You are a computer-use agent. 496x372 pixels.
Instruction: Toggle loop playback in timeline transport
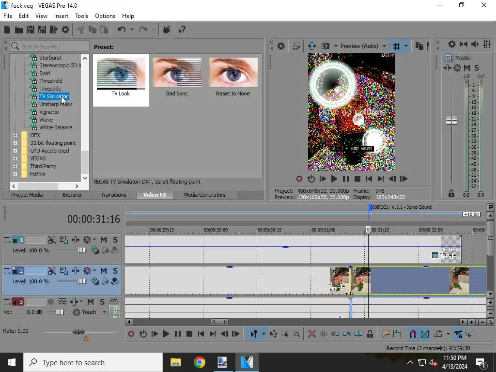coord(143,334)
